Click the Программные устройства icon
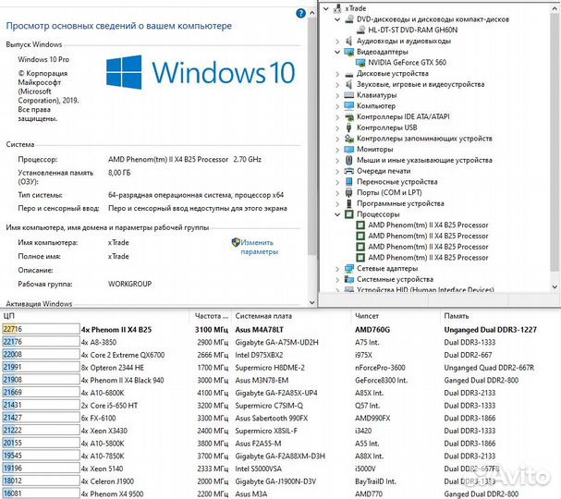 click(348, 203)
